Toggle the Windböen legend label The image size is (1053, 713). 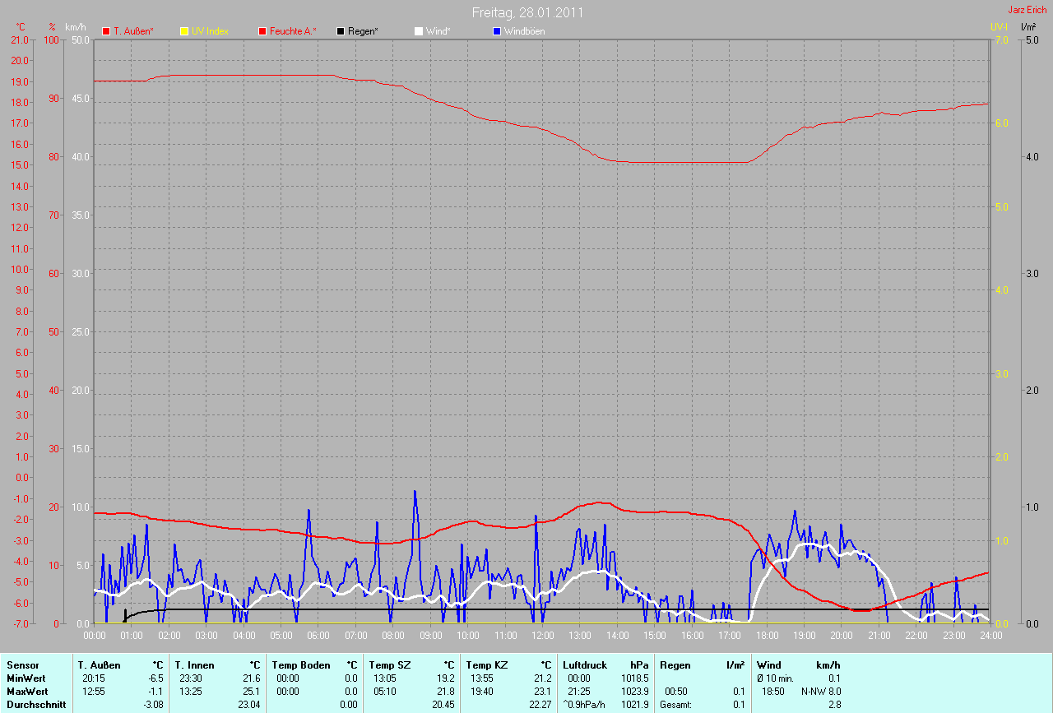pyautogui.click(x=524, y=31)
